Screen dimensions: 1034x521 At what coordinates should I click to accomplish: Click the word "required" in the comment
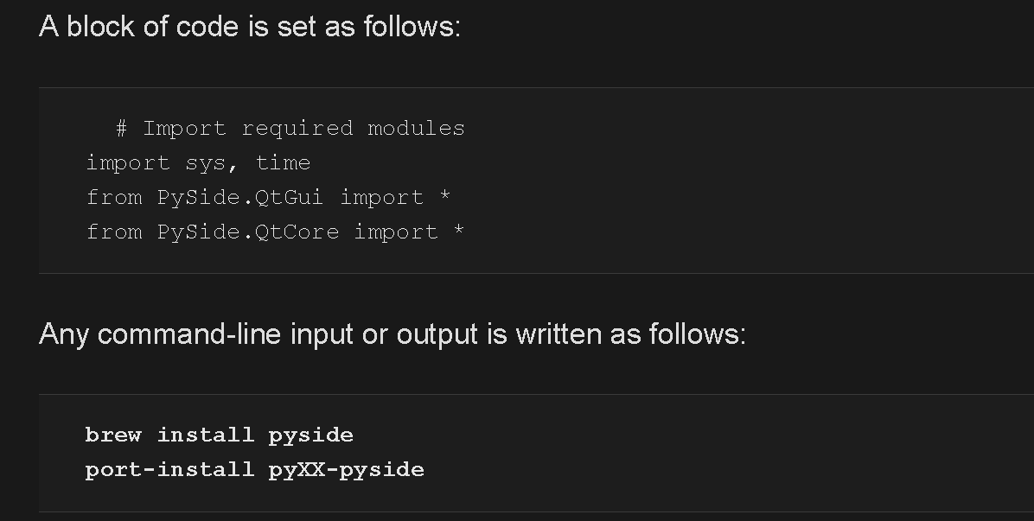click(x=297, y=129)
